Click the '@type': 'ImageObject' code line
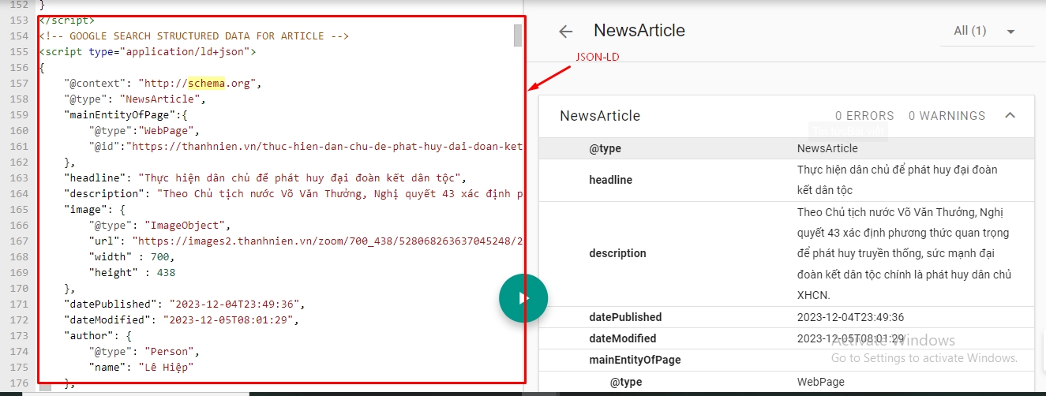 (x=159, y=225)
